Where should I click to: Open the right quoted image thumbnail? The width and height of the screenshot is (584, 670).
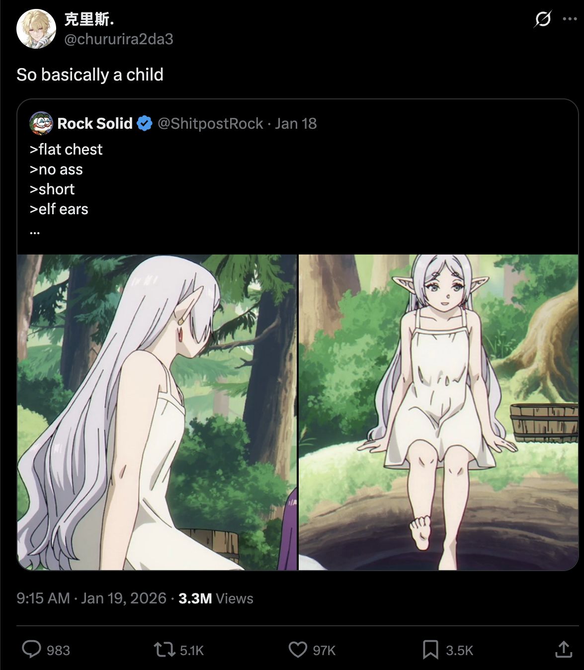click(x=438, y=412)
